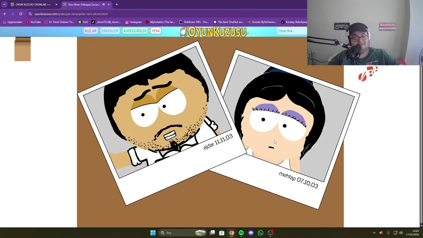This screenshot has width=423, height=238.
Task: Open The best ChatBot bookmark
Action: [x=228, y=22]
